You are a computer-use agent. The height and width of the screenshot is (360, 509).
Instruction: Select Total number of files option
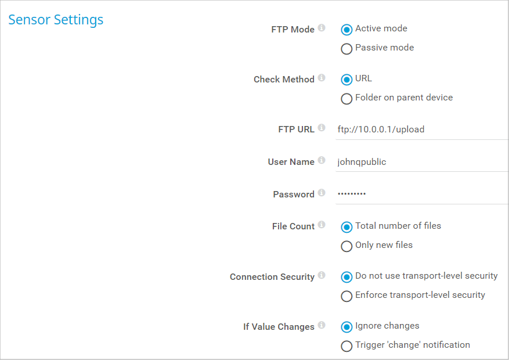pos(346,227)
